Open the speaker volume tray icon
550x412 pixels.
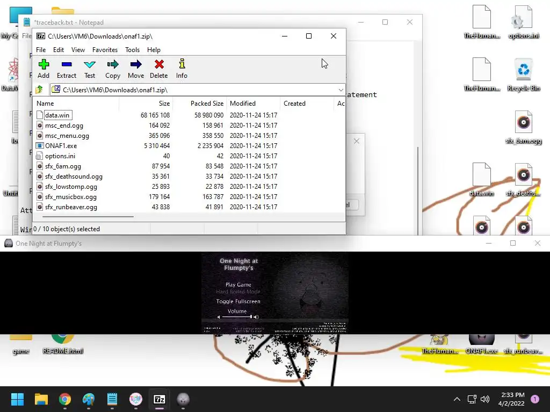click(485, 399)
